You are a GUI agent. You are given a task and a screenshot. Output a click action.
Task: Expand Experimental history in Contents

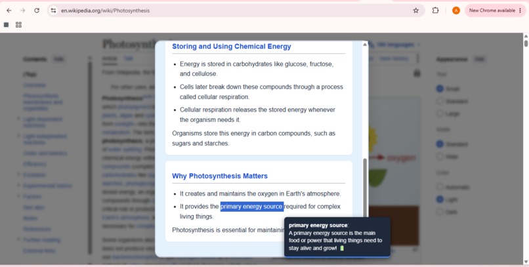point(18,186)
